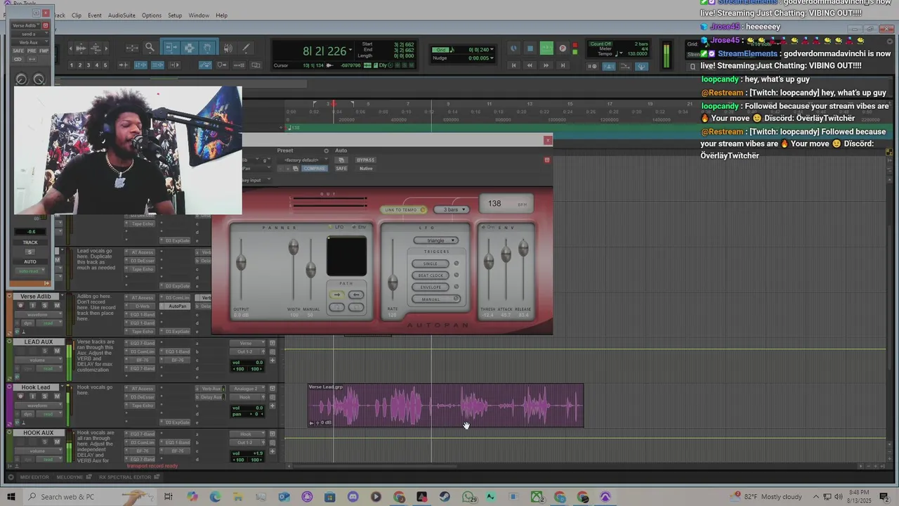
Task: Open Microsoft Edge in taskbar
Action: 215,497
